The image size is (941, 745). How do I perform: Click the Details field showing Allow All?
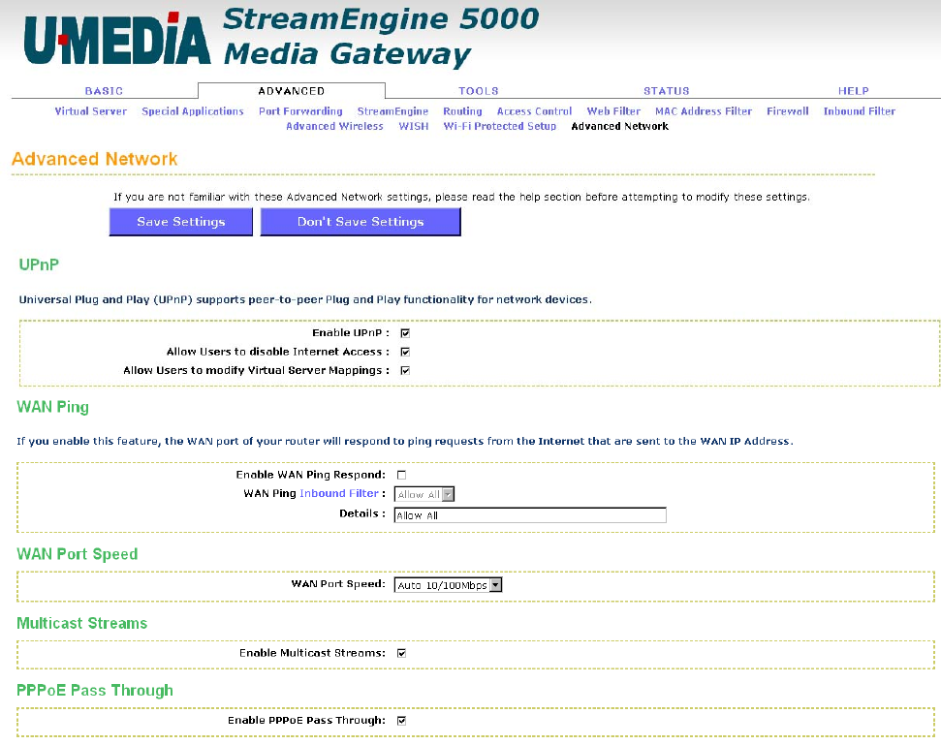coord(530,515)
